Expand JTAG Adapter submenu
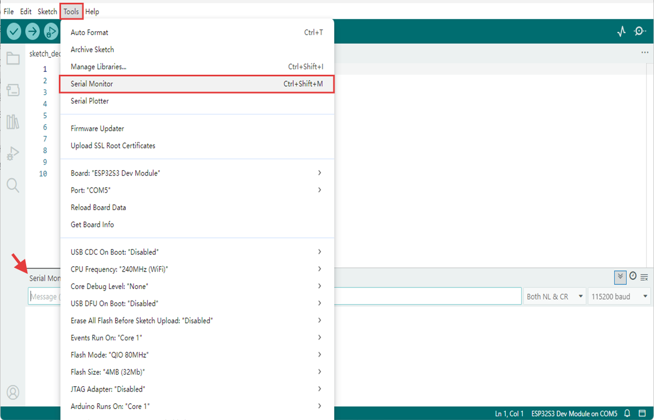 click(197, 389)
